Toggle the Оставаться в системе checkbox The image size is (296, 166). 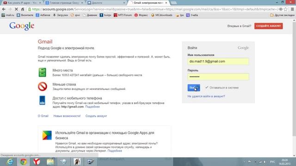point(207,88)
